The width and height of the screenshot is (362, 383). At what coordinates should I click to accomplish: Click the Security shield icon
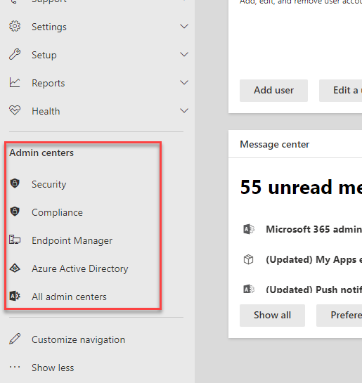(x=15, y=183)
